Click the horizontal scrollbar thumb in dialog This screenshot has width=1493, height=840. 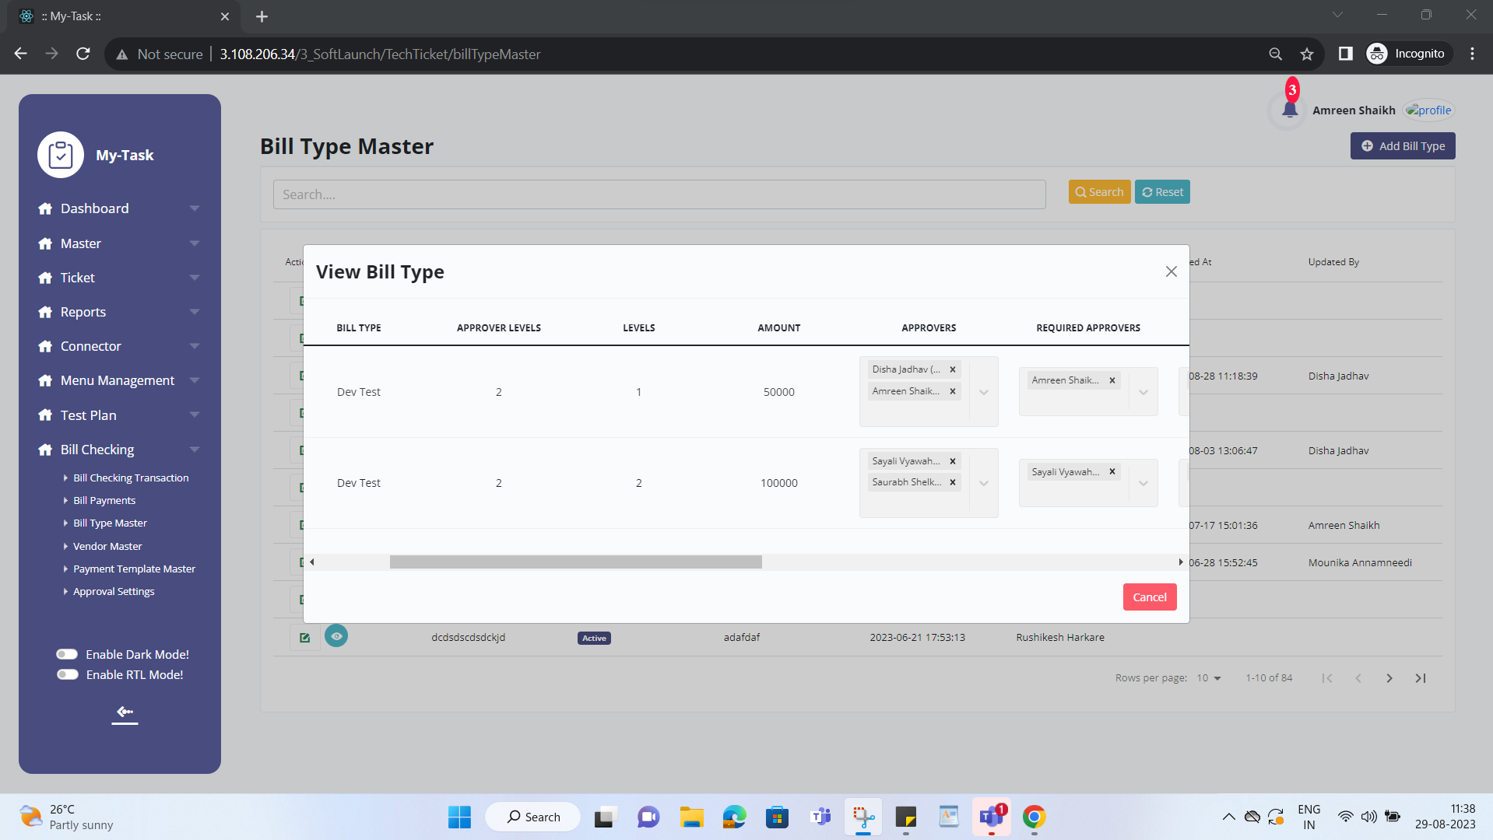575,562
